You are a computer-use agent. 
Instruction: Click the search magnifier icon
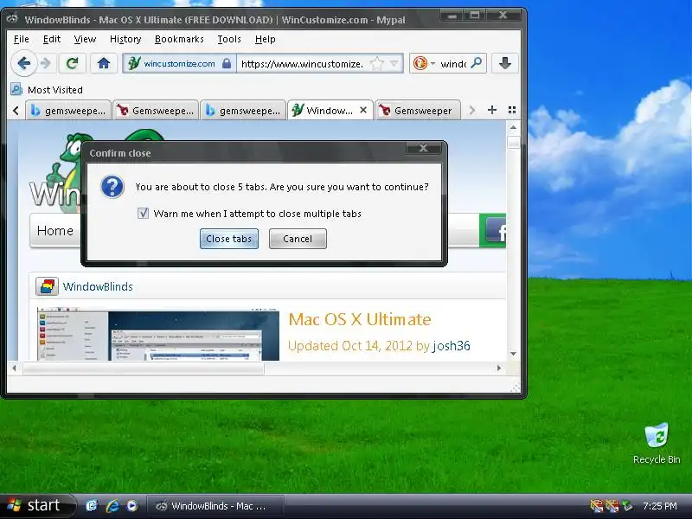tap(477, 63)
